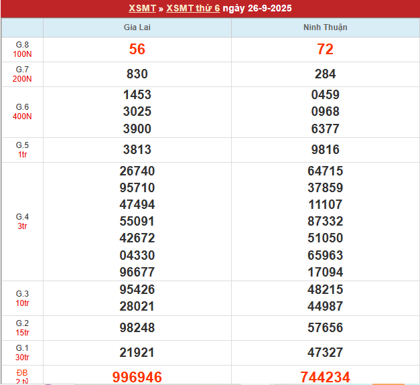Click the G.1 prize row label

(x=22, y=352)
